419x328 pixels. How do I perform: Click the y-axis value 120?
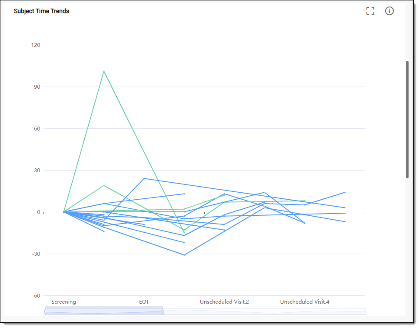(36, 45)
